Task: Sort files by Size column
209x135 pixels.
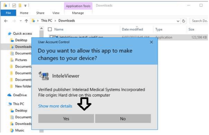Action: pos(191,29)
